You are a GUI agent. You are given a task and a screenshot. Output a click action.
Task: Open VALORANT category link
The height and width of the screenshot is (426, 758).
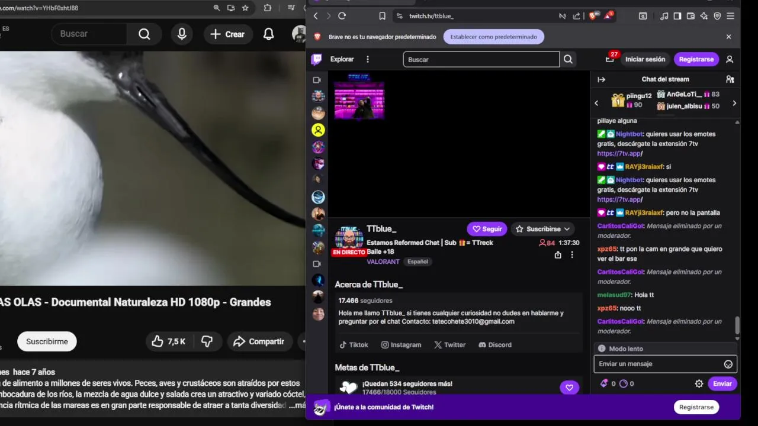click(x=383, y=262)
